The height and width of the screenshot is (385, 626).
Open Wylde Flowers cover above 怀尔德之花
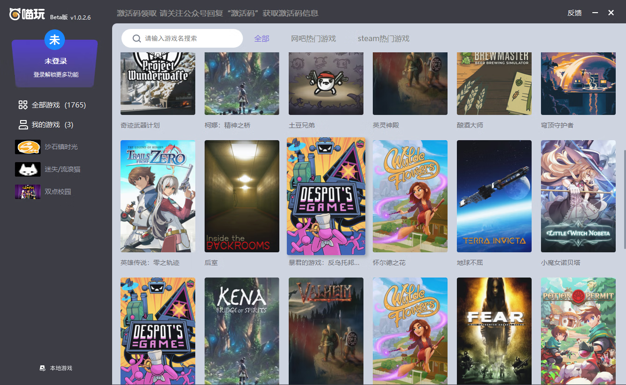tap(410, 196)
